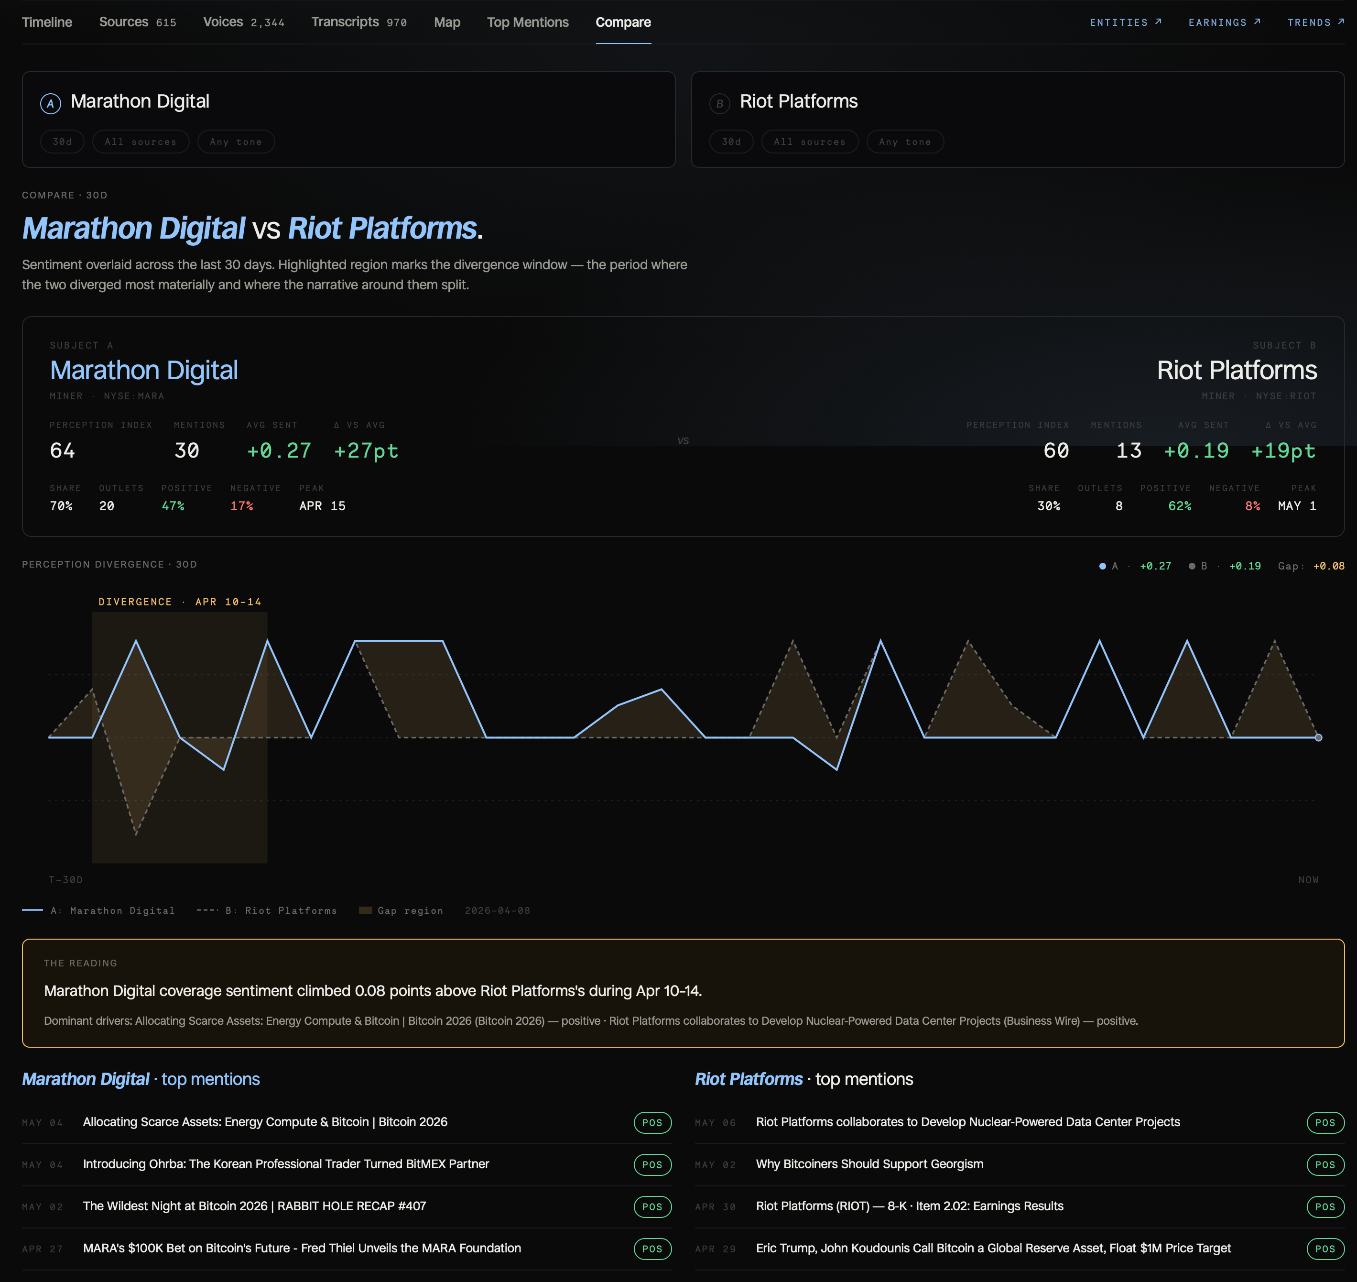The image size is (1357, 1282).
Task: Open Any tone filter in Marathon Digital card
Action: coord(236,142)
